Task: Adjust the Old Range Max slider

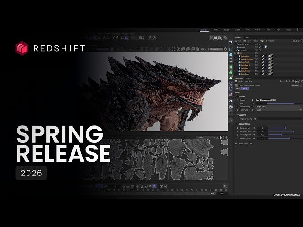Action: pyautogui.click(x=285, y=131)
